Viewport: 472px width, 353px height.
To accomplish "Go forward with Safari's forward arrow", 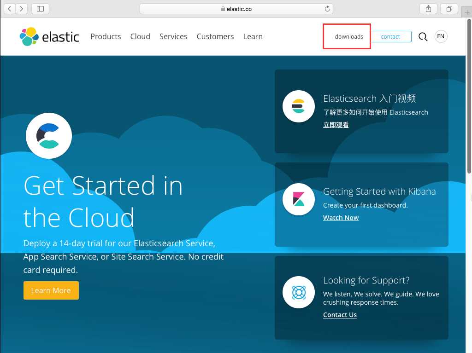I will (x=21, y=9).
